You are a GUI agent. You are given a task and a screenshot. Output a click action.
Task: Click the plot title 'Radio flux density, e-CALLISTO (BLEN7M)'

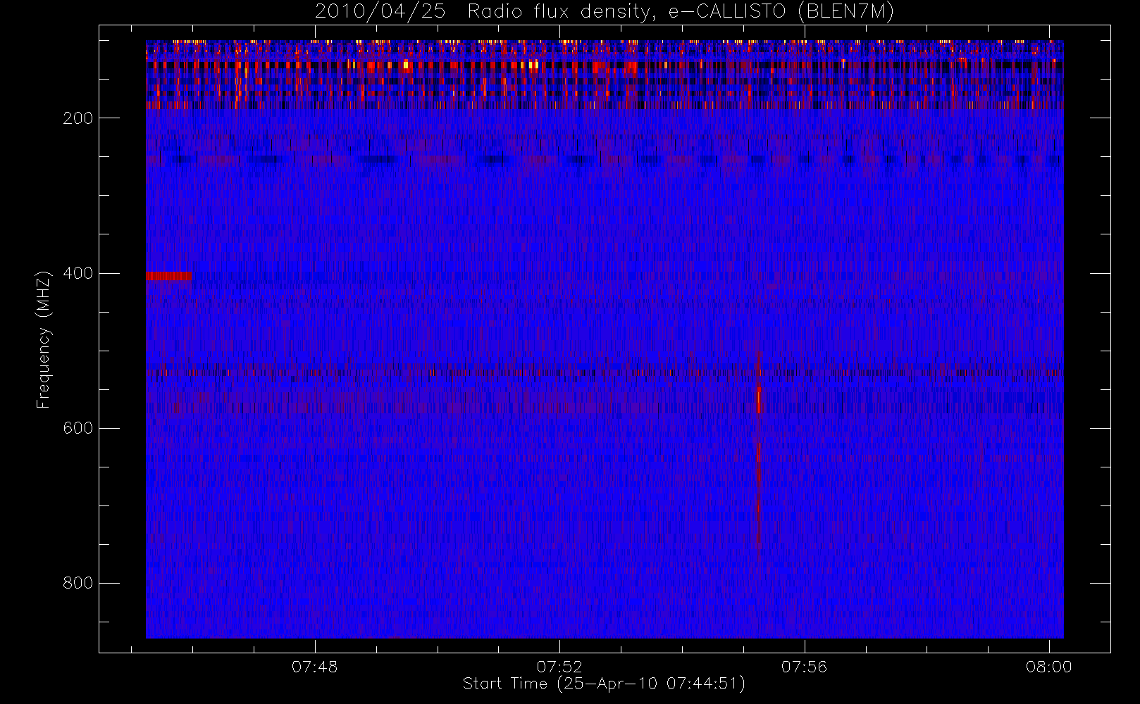[x=681, y=12]
